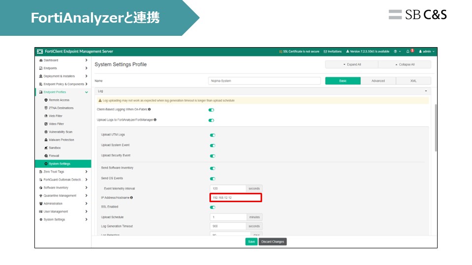This screenshot has width=472, height=265.
Task: Click the Collapse All button
Action: click(x=405, y=65)
